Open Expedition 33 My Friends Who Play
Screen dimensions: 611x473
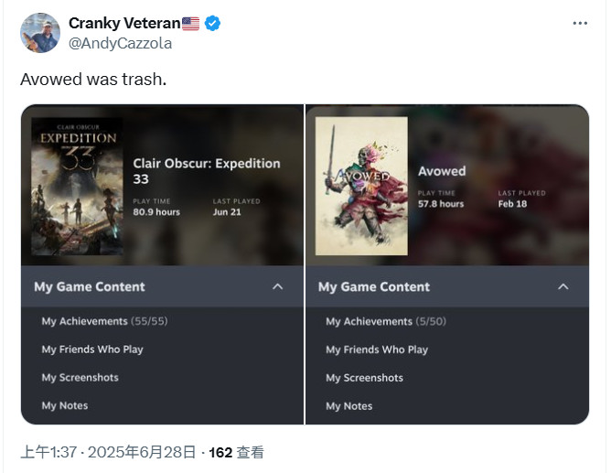[92, 349]
